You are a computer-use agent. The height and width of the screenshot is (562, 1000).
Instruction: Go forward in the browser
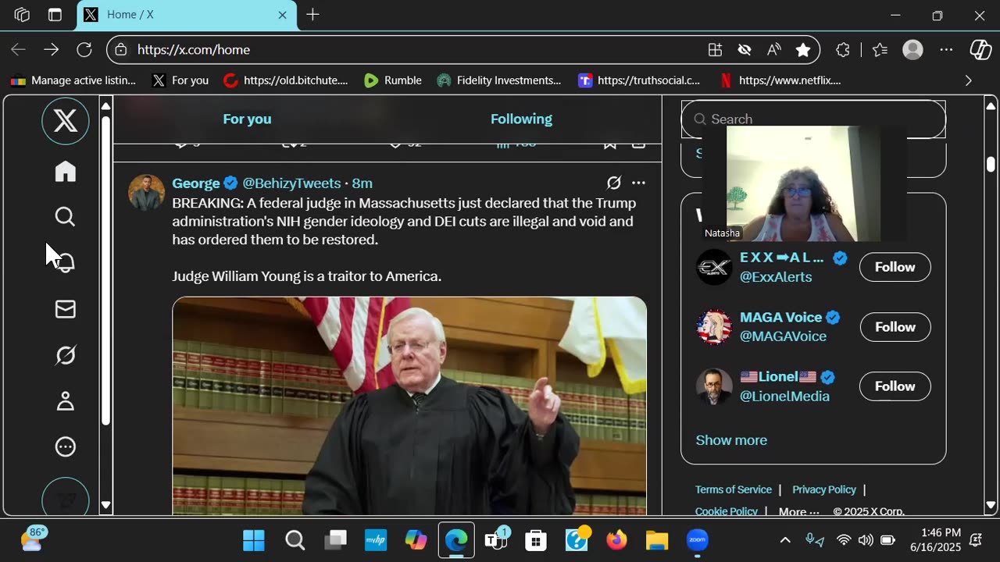pyautogui.click(x=52, y=50)
